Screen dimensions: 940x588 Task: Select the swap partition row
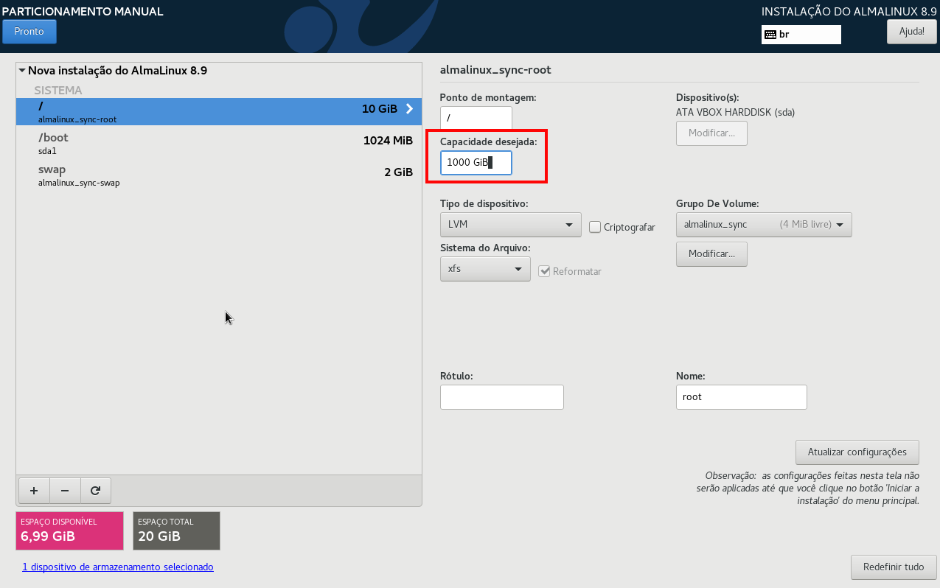coord(218,175)
